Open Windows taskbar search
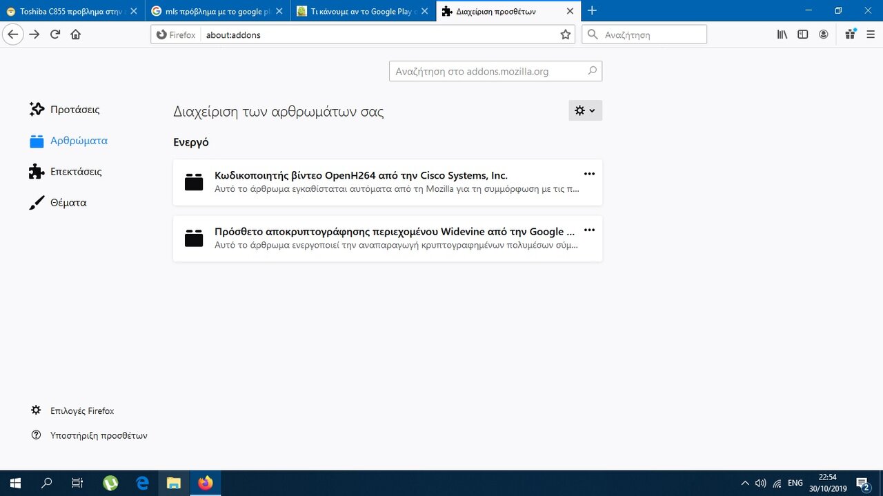This screenshot has height=496, width=883. (47, 483)
